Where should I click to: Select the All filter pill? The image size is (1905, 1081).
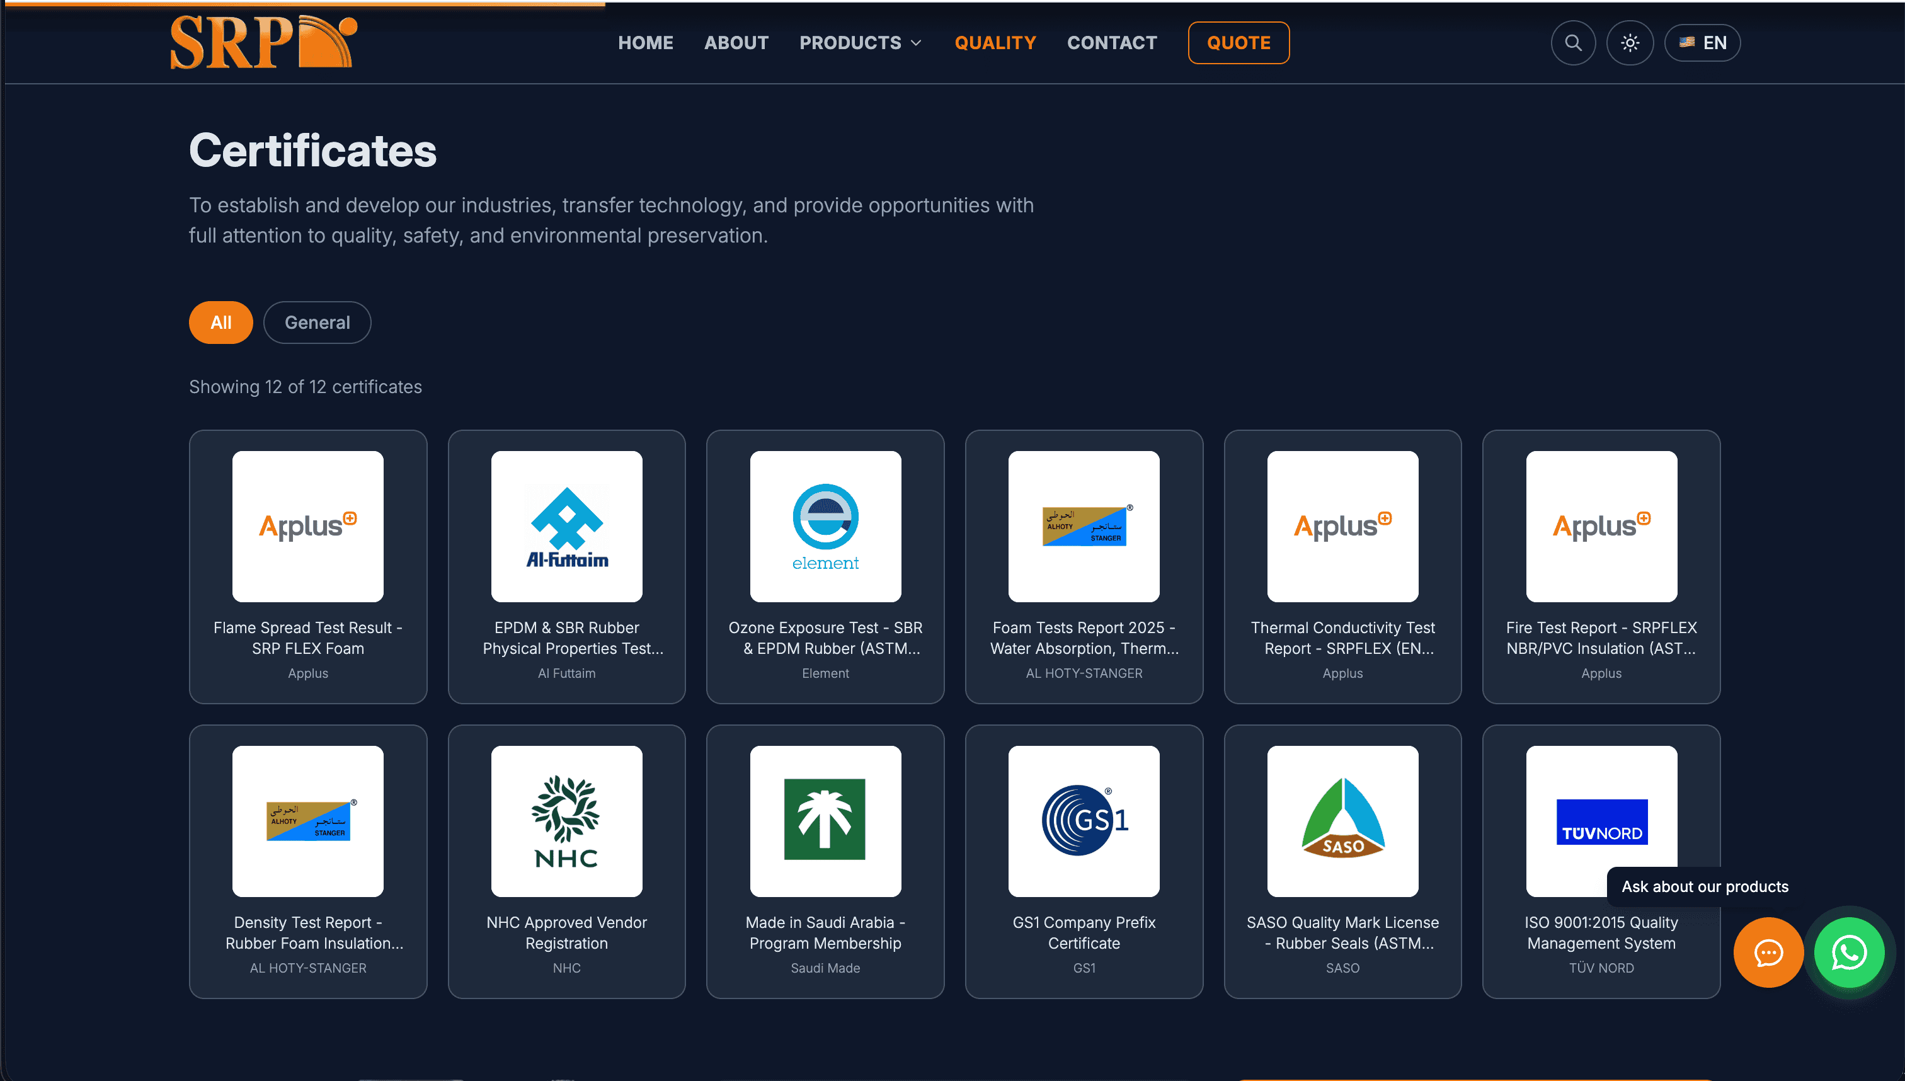tap(220, 323)
